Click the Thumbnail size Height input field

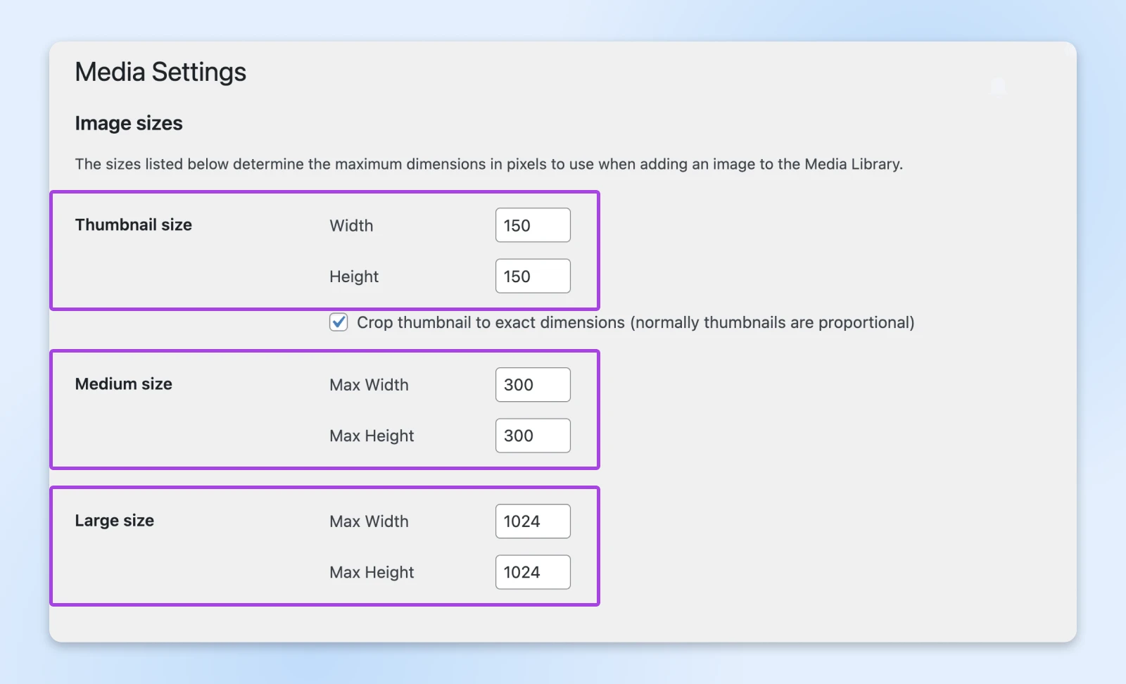[533, 276]
